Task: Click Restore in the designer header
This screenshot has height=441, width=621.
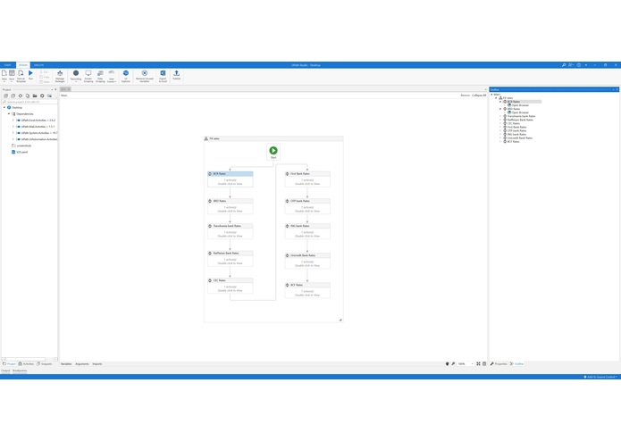Action: coord(465,96)
